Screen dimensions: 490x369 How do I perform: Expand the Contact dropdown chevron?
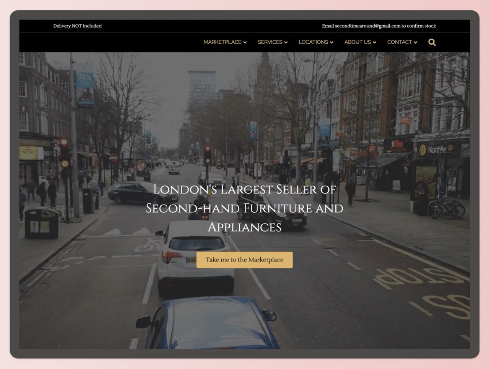(x=415, y=42)
